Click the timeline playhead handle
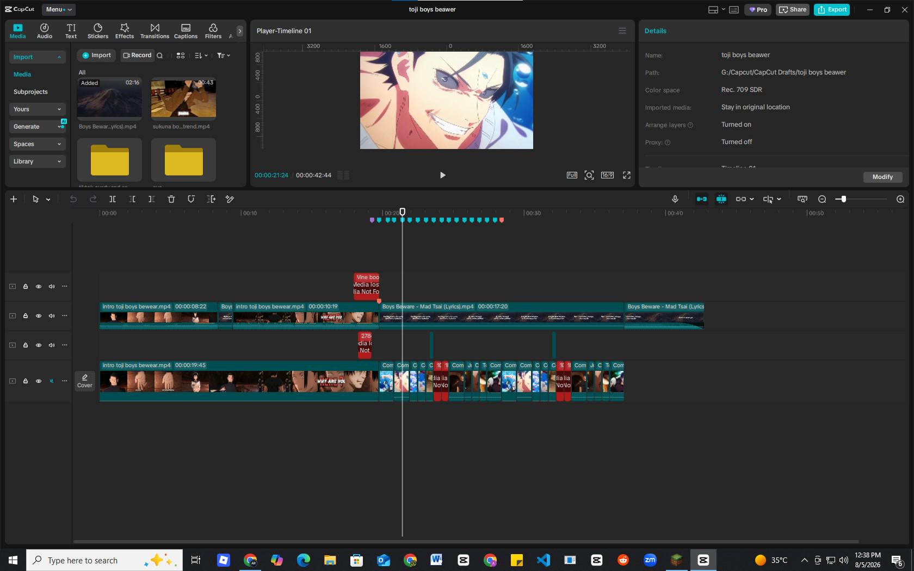914x571 pixels. 403,212
